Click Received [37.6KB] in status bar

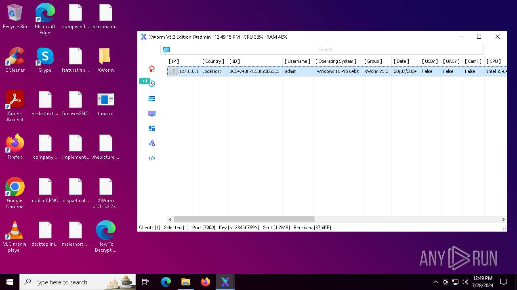tap(312, 228)
